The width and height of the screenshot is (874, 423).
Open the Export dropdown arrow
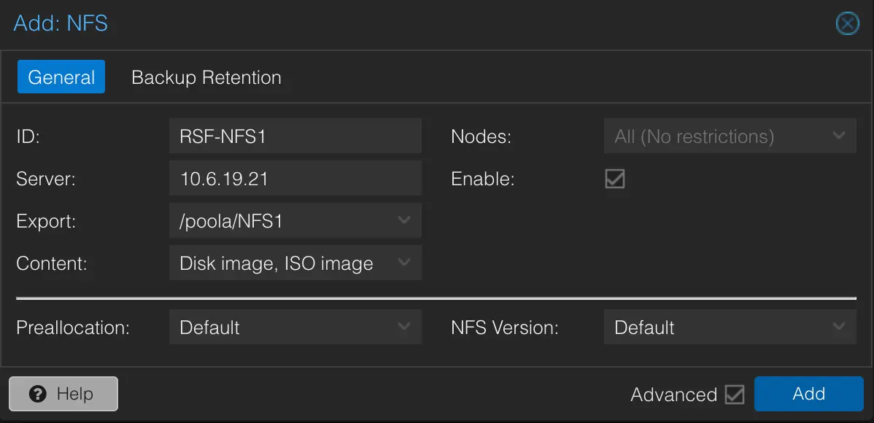(405, 220)
